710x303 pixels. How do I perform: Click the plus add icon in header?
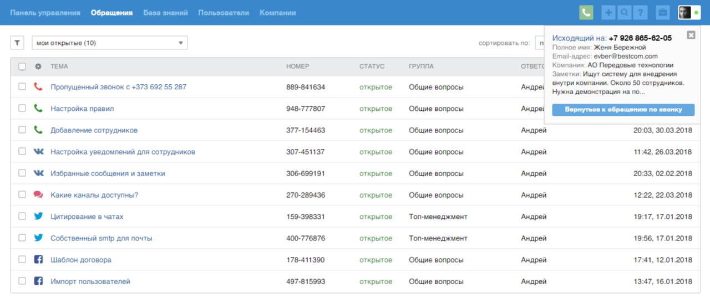(608, 13)
